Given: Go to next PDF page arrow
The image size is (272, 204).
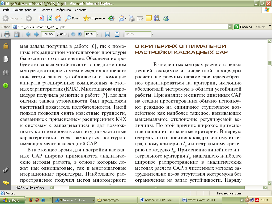Looking at the screenshot, I should click(x=36, y=34).
